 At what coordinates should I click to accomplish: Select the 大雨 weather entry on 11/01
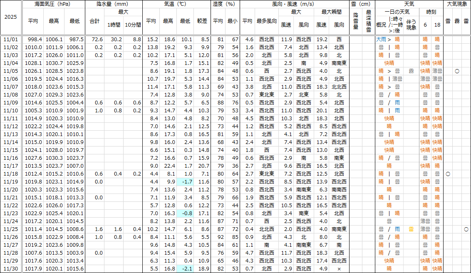381,39
